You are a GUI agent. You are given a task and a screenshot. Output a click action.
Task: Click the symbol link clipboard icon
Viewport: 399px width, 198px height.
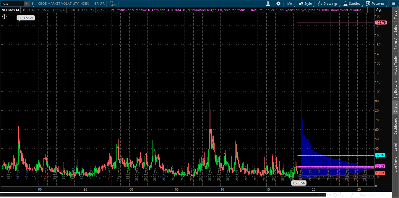point(32,4)
